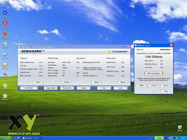187x140 pixels.
Task: Click Details... in 3DMark Score window
Action: coord(141,85)
